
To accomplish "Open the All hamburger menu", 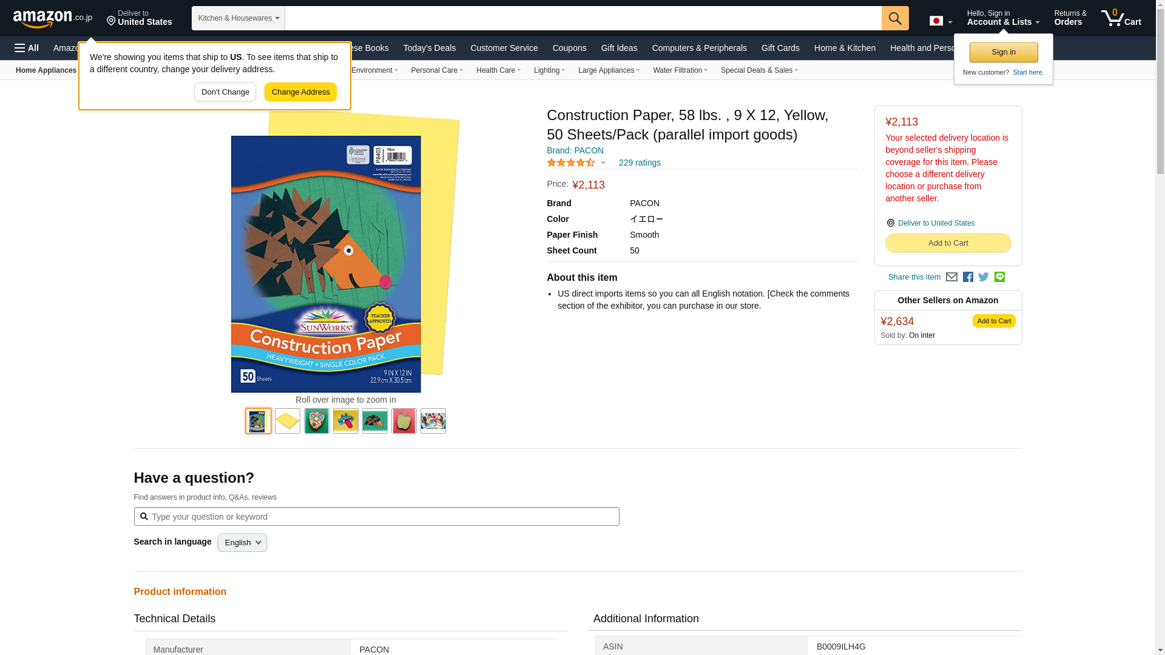I will (27, 48).
